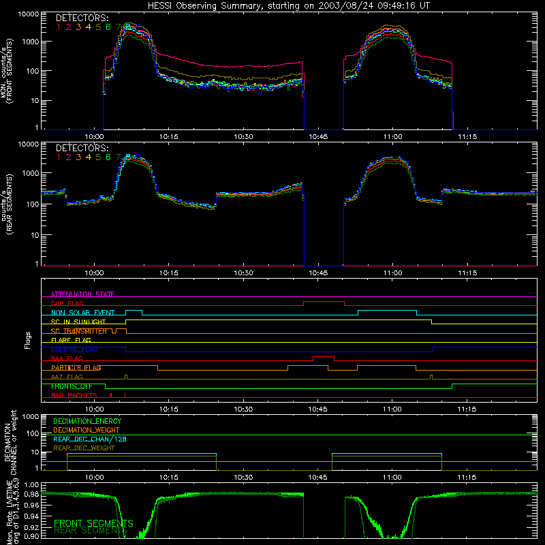Select green detector 6 in front segments legend
The height and width of the screenshot is (545, 545).
[108, 27]
